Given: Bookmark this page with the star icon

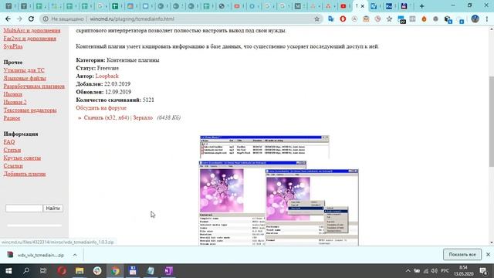Looking at the screenshot, I should 316,19.
